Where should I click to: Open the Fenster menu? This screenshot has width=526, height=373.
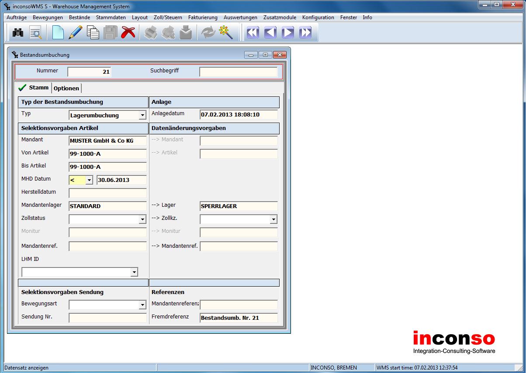[348, 17]
